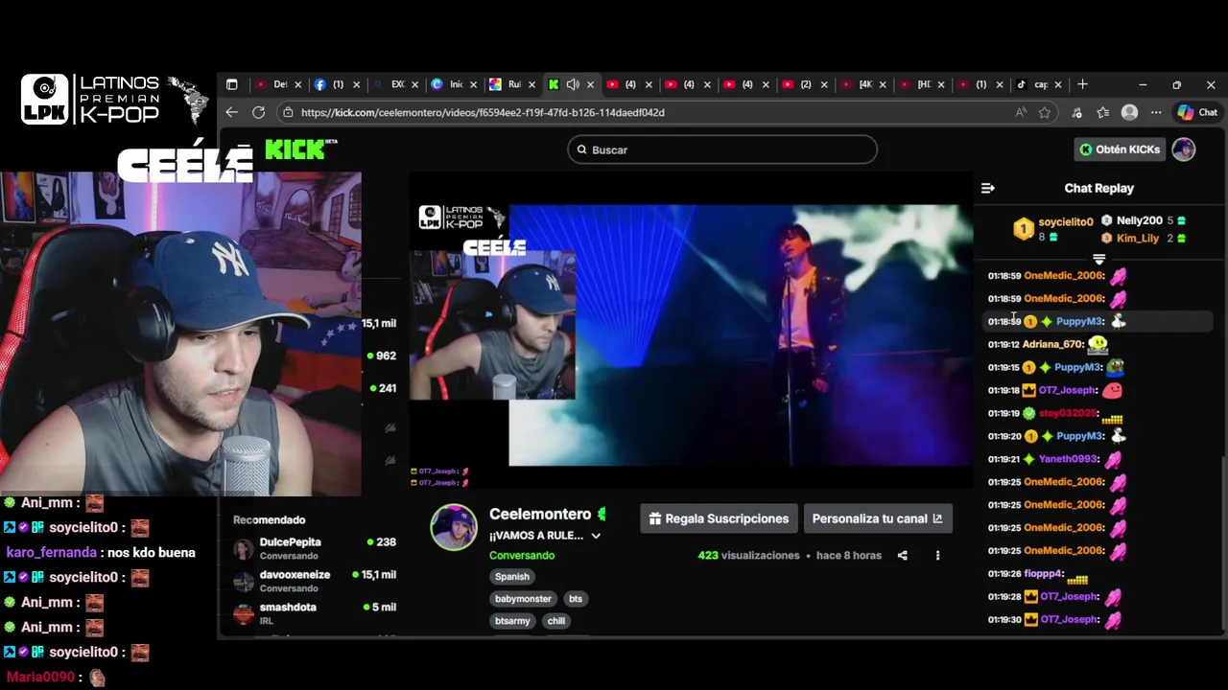This screenshot has width=1228, height=690.
Task: Share the video via share icon
Action: pyautogui.click(x=902, y=555)
